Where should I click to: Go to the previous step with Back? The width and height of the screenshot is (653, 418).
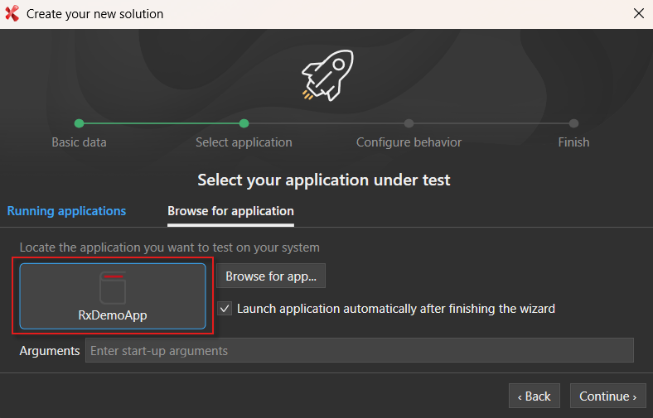(534, 396)
